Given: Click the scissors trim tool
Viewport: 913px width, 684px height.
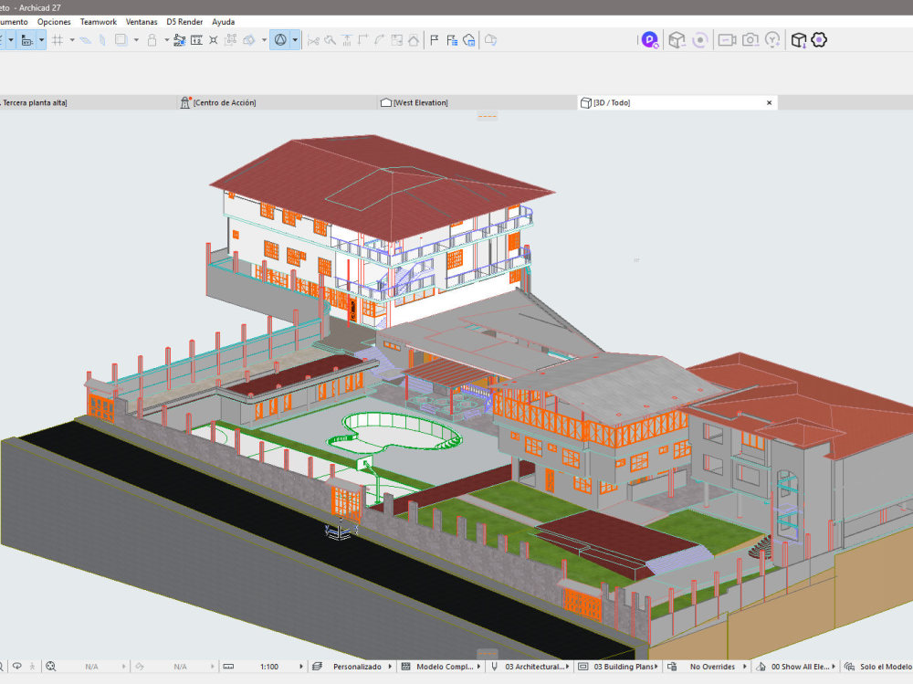Looking at the screenshot, I should [x=313, y=40].
